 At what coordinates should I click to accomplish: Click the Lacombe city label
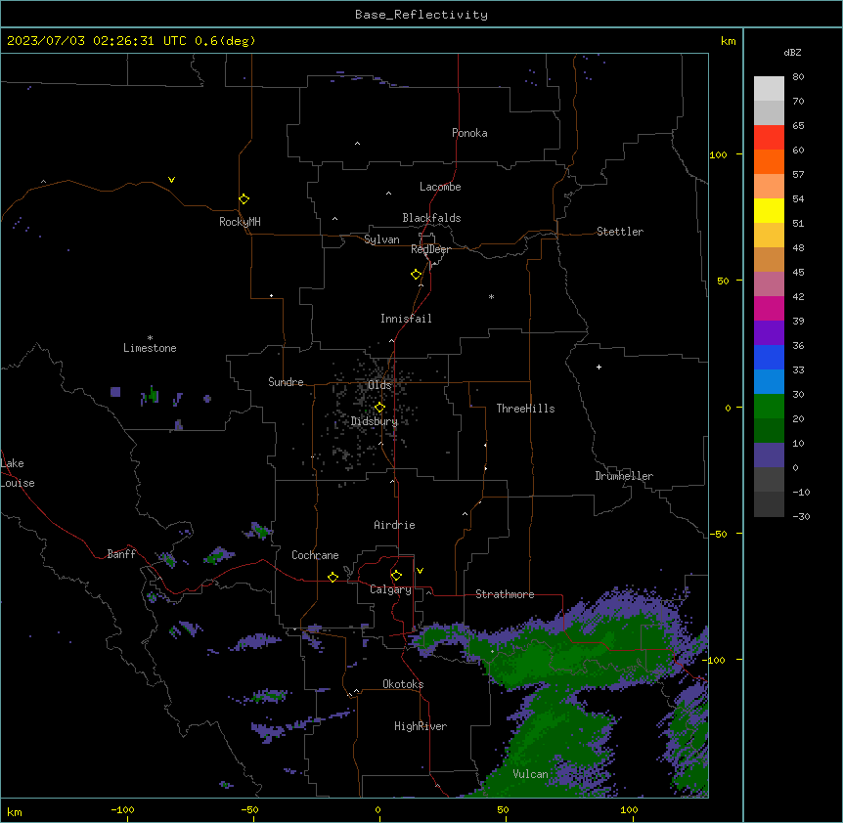click(x=440, y=187)
